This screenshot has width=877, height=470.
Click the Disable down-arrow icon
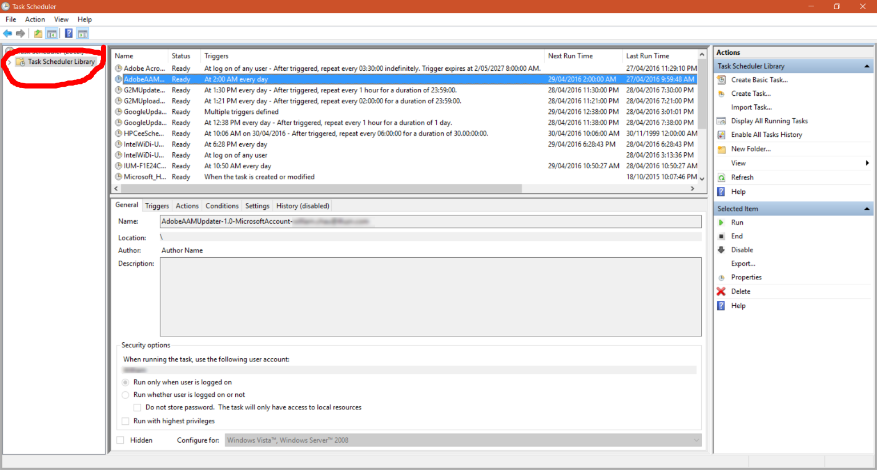click(x=722, y=250)
